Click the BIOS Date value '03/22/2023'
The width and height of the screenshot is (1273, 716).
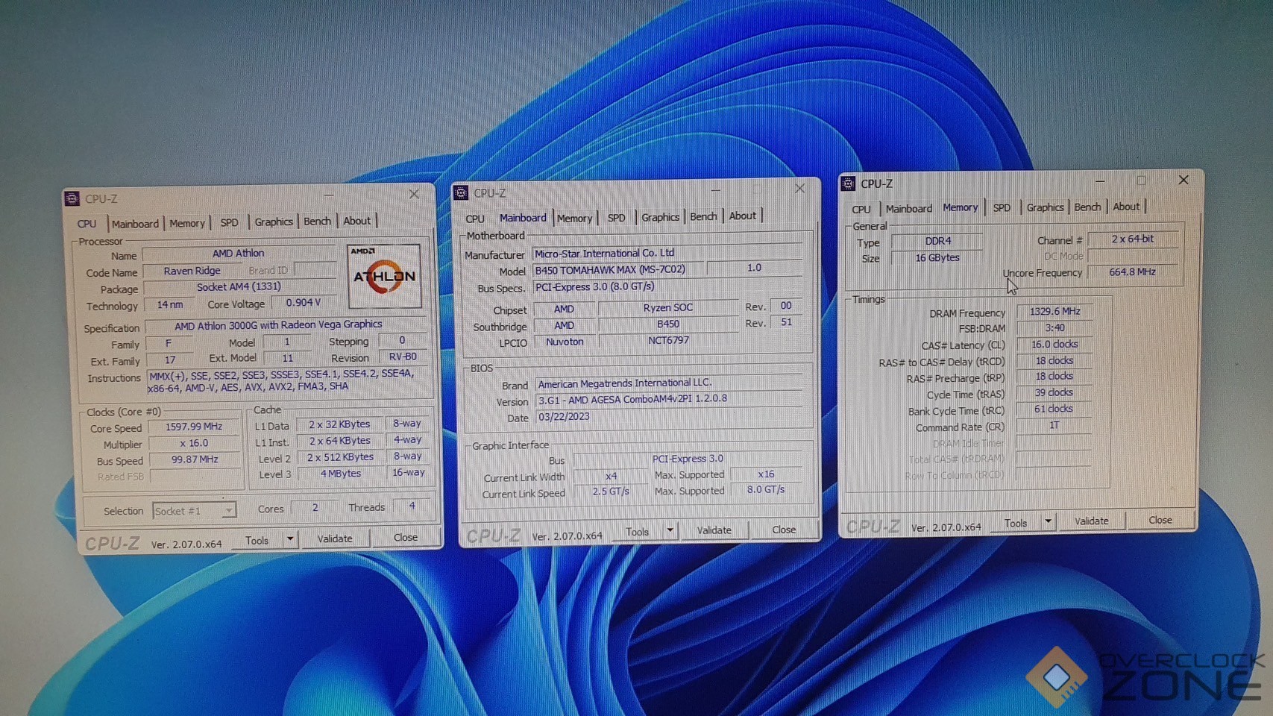tap(669, 416)
